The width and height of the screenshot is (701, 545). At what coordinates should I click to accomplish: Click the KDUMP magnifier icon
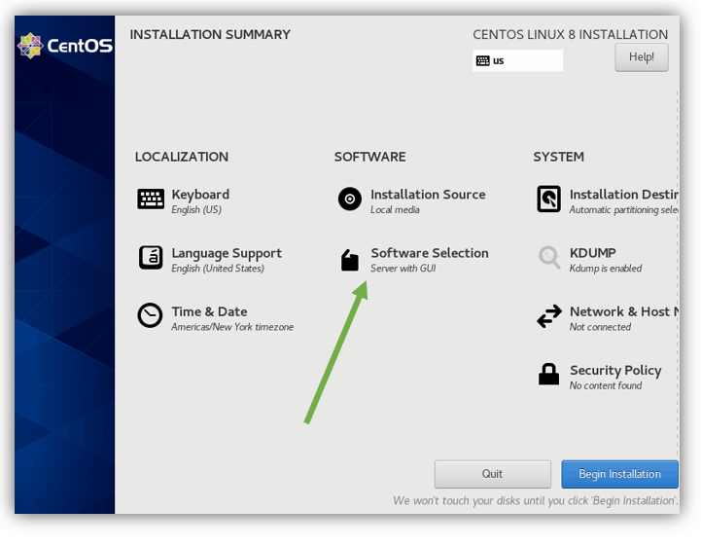(x=549, y=258)
